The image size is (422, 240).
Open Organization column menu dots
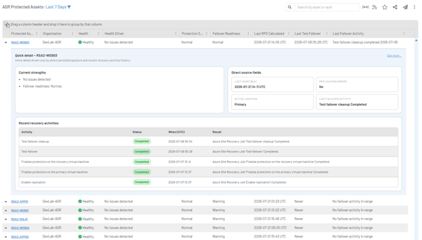pyautogui.click(x=72, y=33)
